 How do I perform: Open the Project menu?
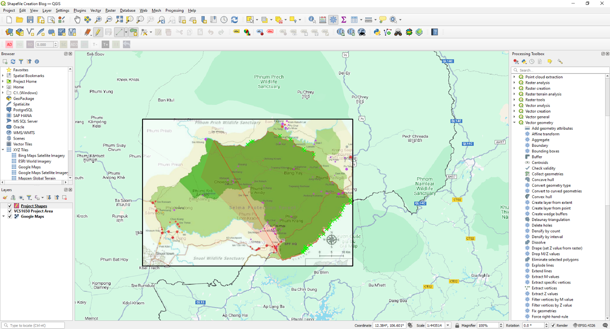[9, 10]
